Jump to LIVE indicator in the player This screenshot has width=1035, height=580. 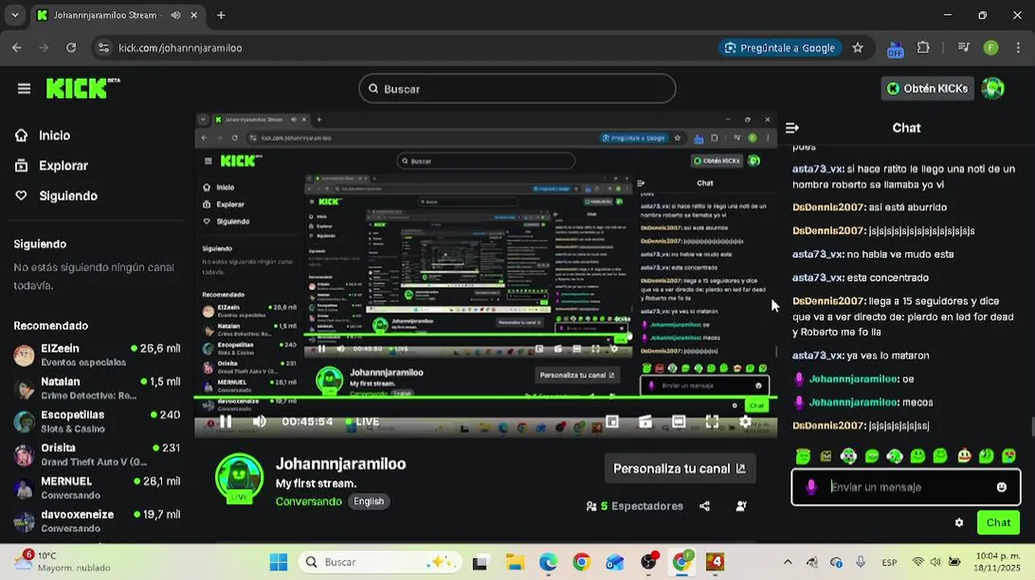363,421
